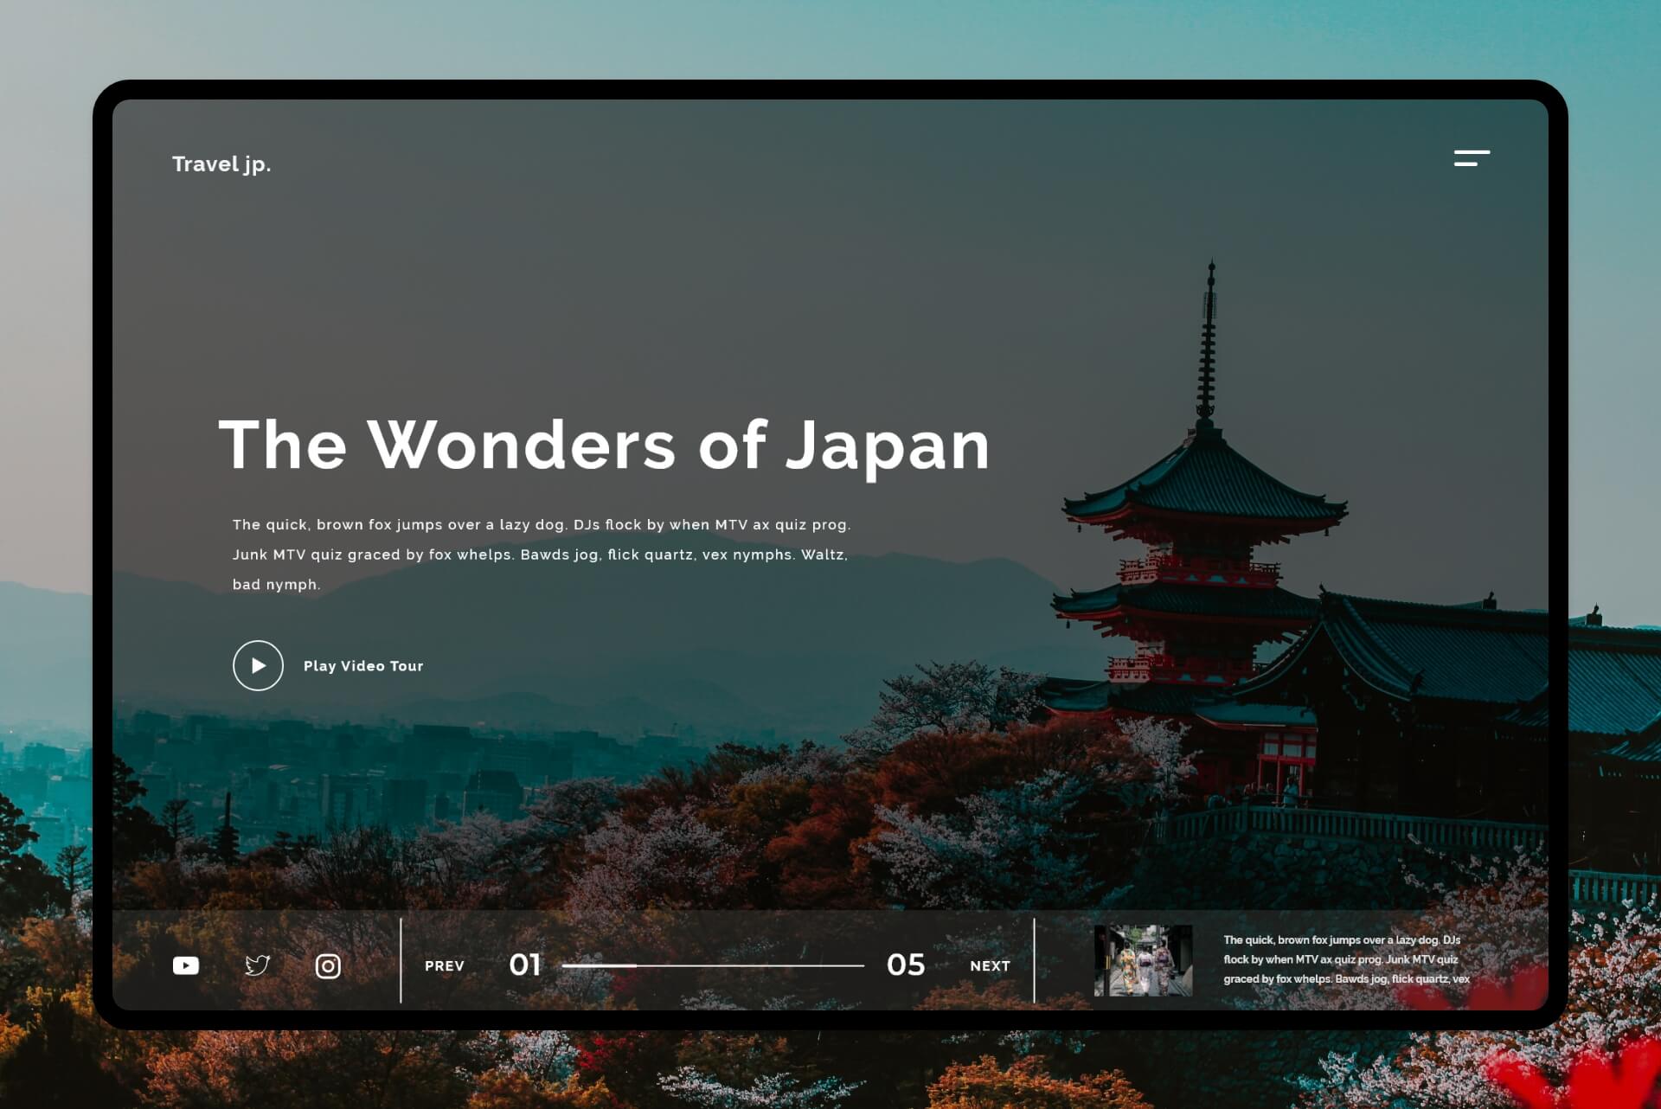The height and width of the screenshot is (1109, 1661).
Task: Visit the Instagram icon link
Action: 328,966
